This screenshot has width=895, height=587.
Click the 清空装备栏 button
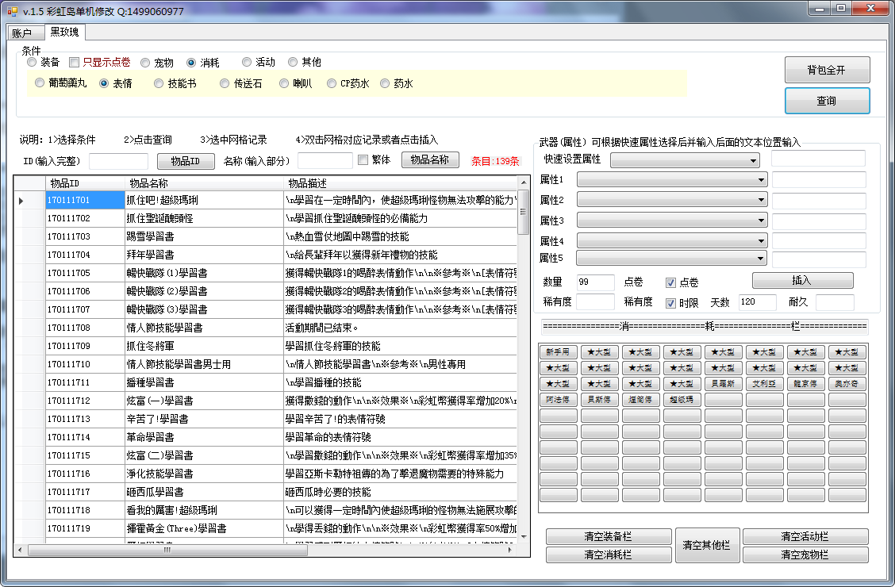point(609,536)
